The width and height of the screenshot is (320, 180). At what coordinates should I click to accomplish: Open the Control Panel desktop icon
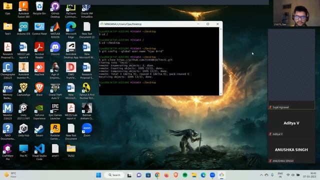[x=39, y=28]
